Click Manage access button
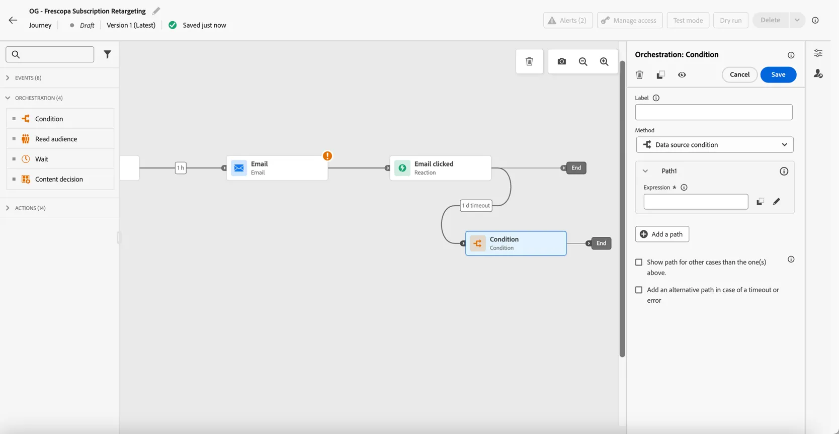Screen dimensions: 839x434 point(629,20)
